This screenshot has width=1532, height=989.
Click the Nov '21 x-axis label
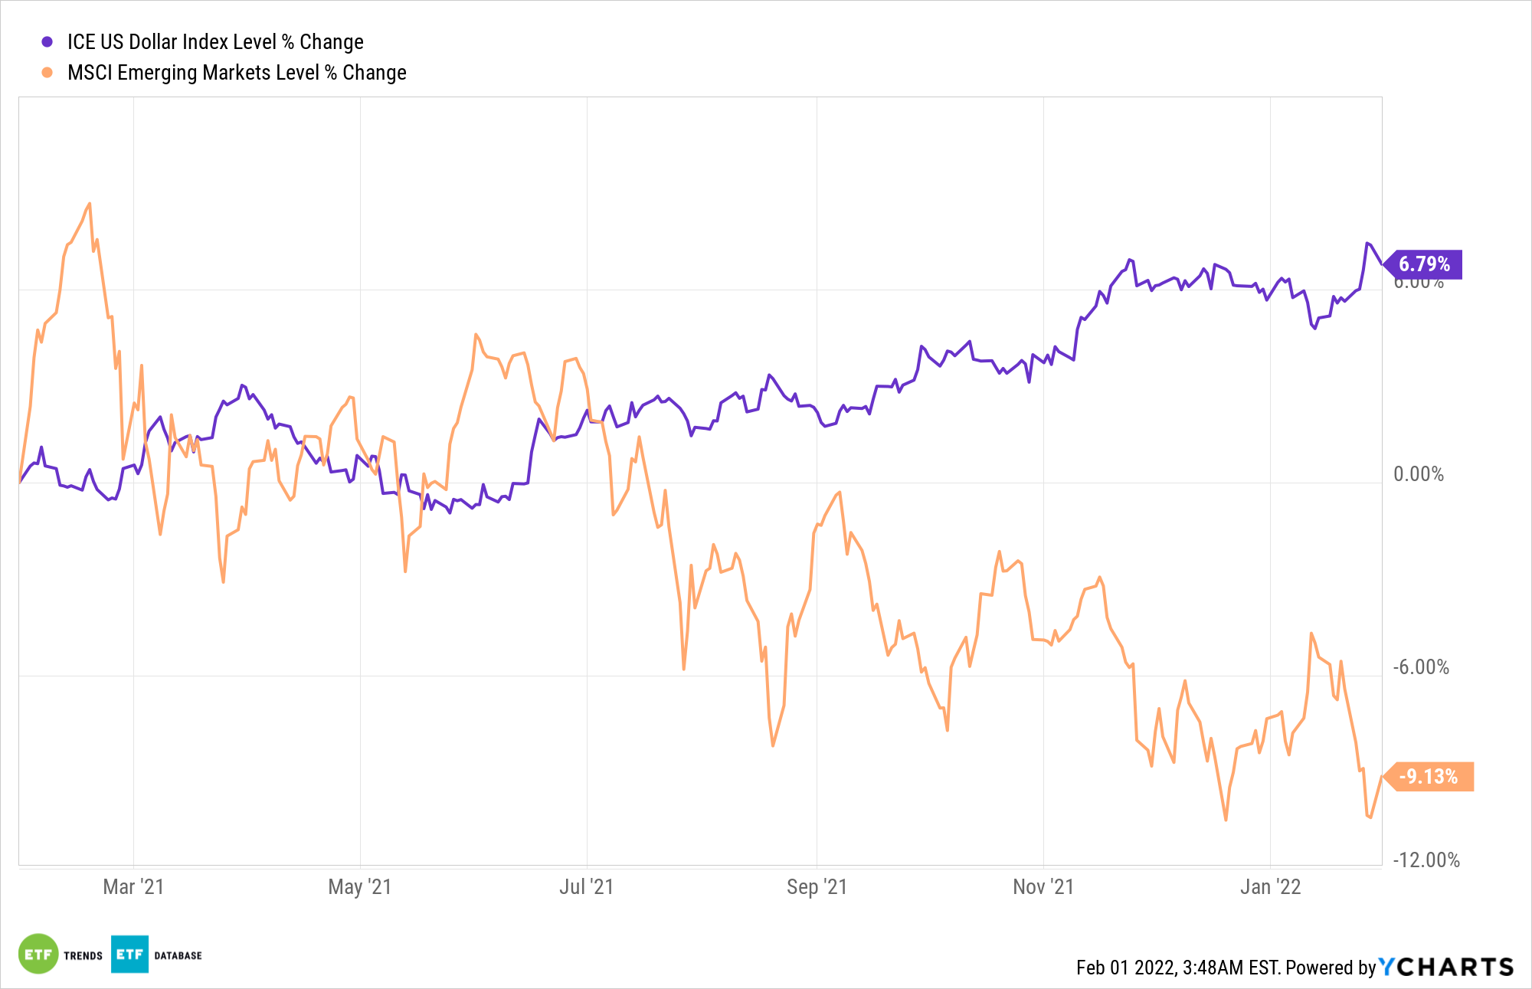[x=1043, y=887]
